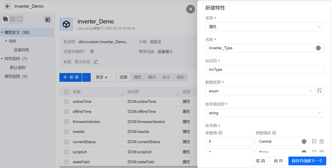Close the 新建特性 panel with X

pyautogui.click(x=190, y=9)
